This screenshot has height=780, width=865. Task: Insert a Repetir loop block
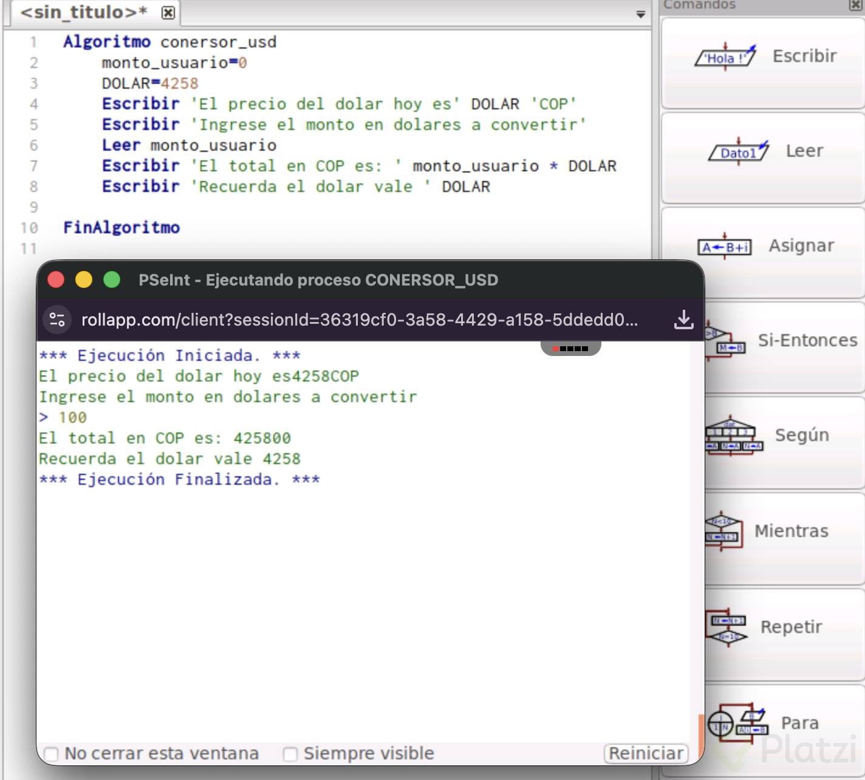tap(785, 634)
